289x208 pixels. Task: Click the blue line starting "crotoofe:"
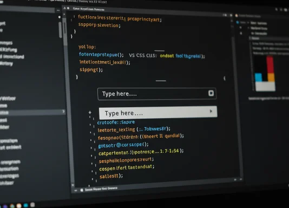click(x=116, y=122)
